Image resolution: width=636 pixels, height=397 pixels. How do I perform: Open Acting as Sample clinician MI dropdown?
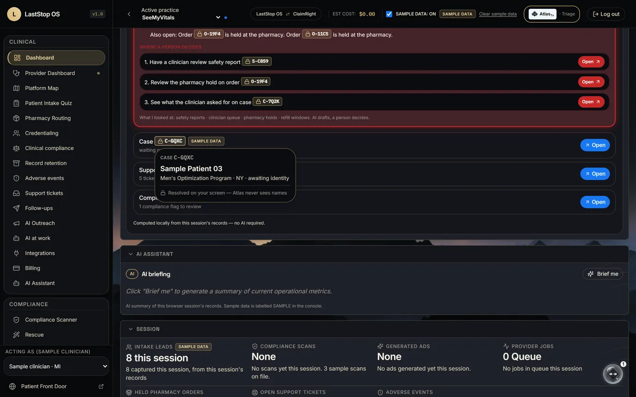pos(56,366)
